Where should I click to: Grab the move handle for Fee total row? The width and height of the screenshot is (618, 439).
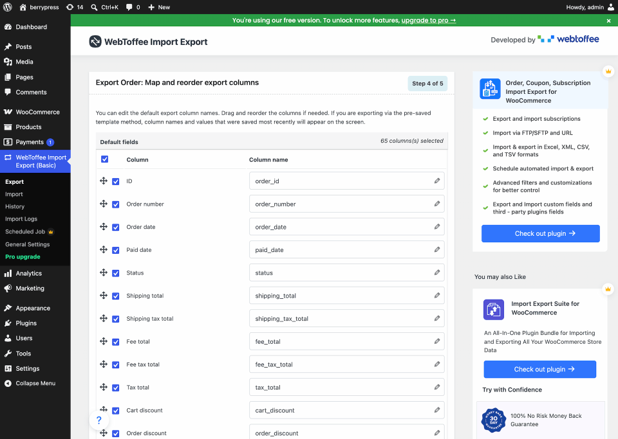pos(104,341)
